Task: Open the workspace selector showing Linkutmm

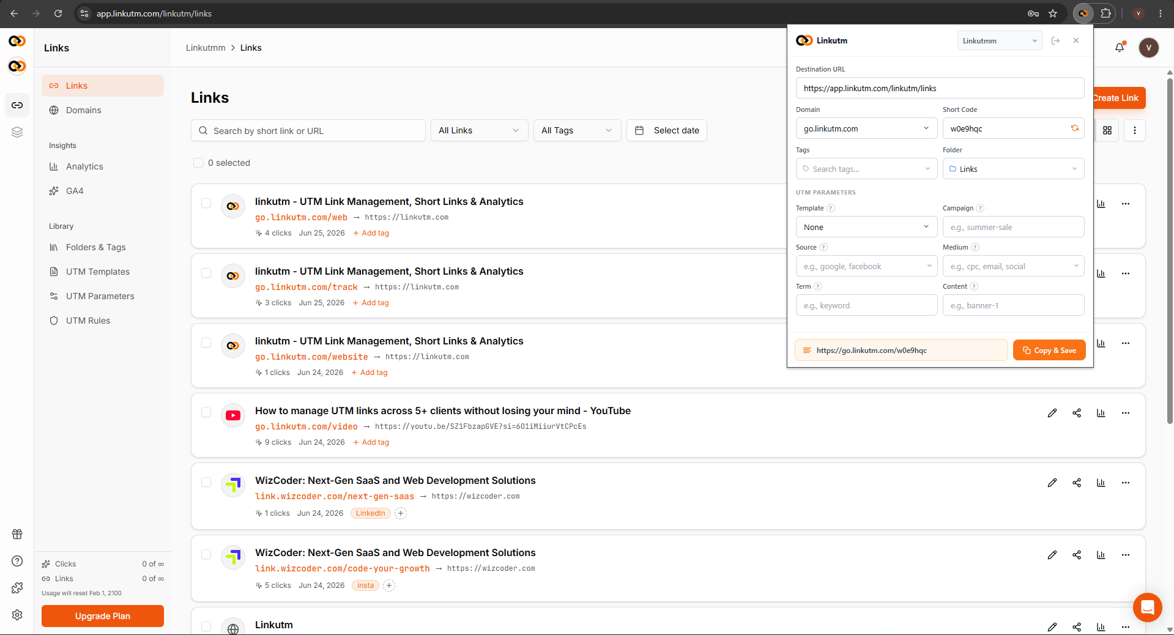Action: pyautogui.click(x=1000, y=40)
